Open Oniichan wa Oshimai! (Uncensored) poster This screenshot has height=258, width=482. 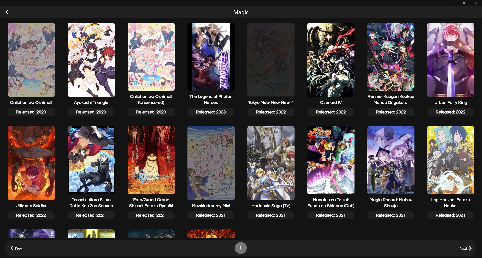[151, 57]
